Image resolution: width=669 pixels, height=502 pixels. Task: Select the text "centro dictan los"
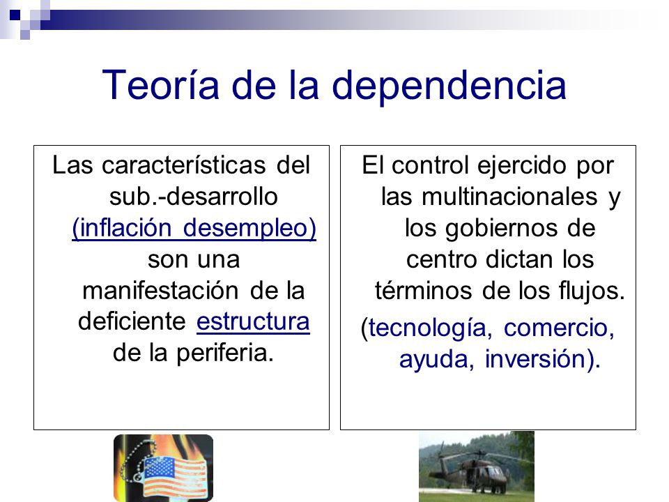[500, 259]
